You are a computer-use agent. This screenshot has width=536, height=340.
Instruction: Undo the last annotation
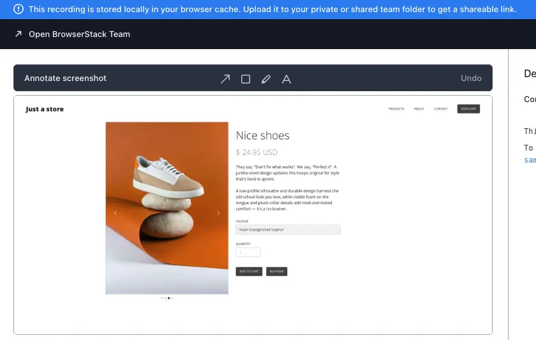471,78
